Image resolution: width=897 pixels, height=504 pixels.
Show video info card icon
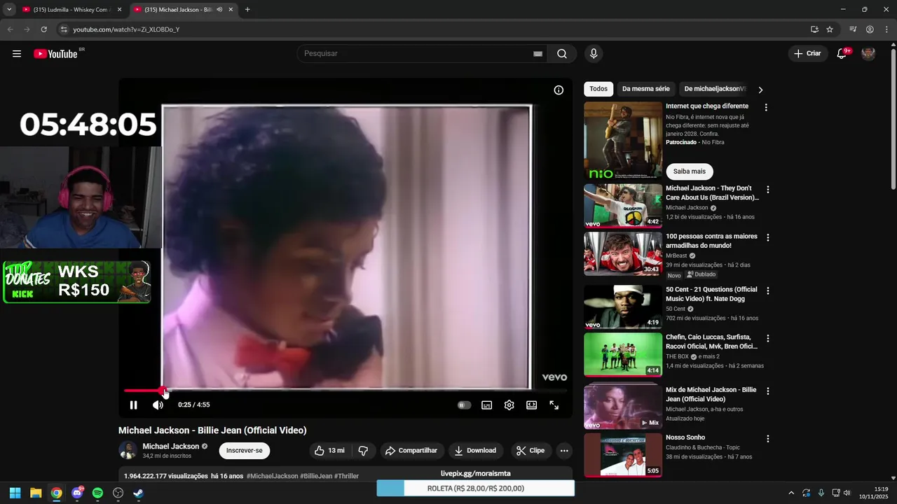pos(559,90)
